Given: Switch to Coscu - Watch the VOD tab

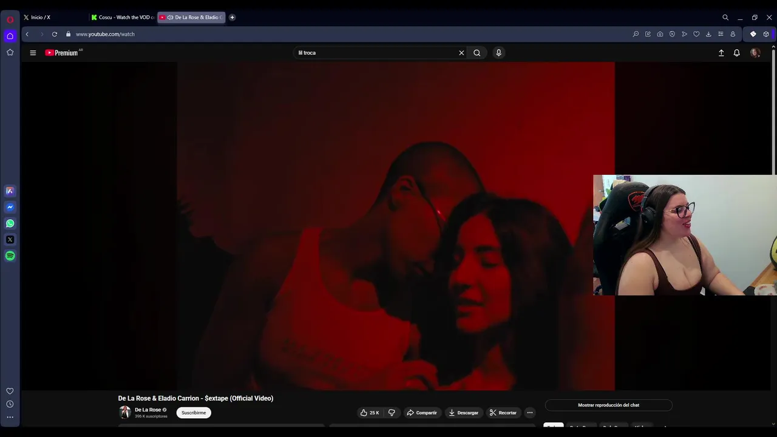Looking at the screenshot, I should click(123, 18).
